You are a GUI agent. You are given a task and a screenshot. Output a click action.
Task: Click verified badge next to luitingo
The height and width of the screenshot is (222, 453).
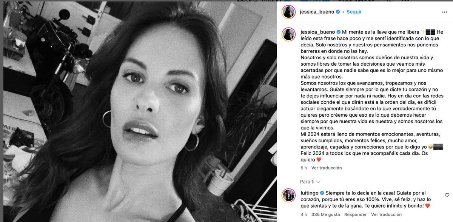pyautogui.click(x=322, y=193)
